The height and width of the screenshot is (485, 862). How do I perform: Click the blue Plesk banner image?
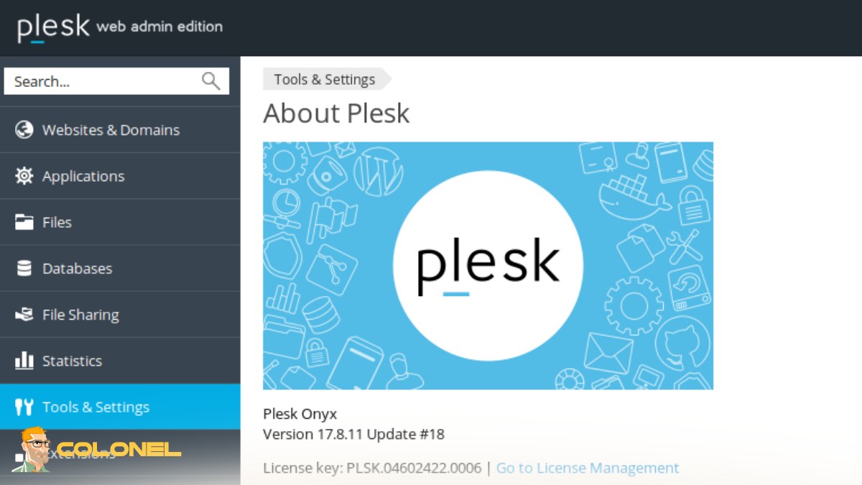point(488,266)
